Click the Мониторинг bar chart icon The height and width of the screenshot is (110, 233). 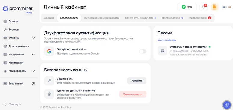5,63
